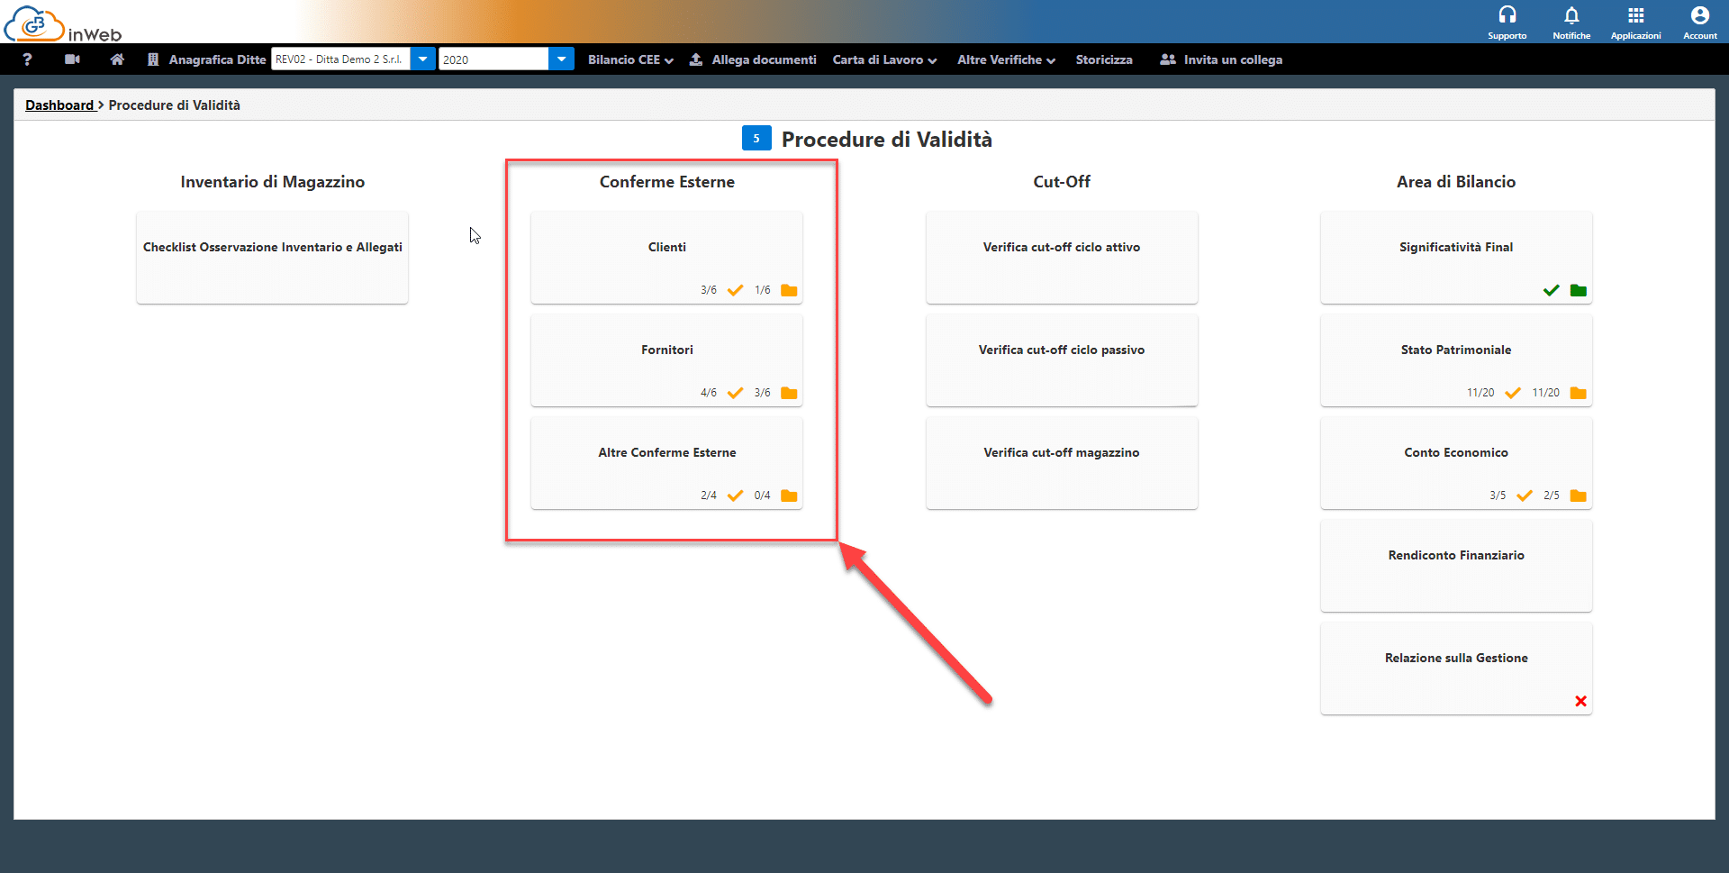Expand the year 2020 dropdown arrow
This screenshot has height=873, width=1729.
tap(561, 59)
